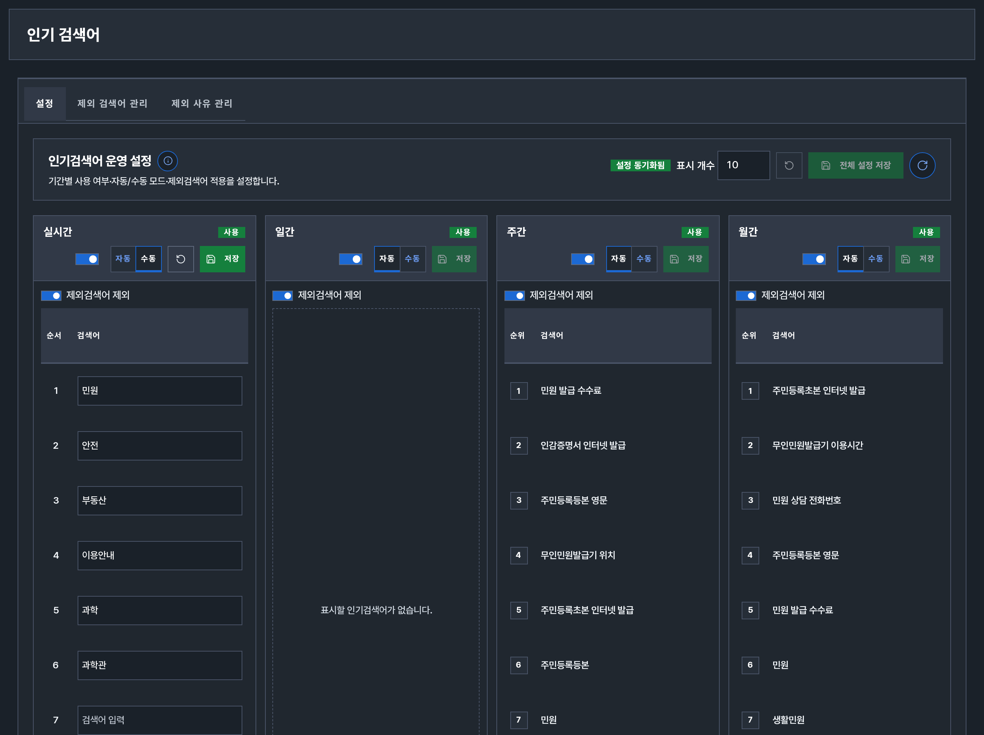The width and height of the screenshot is (984, 735).
Task: Switch 실시간 panel to 자동 mode
Action: click(123, 259)
